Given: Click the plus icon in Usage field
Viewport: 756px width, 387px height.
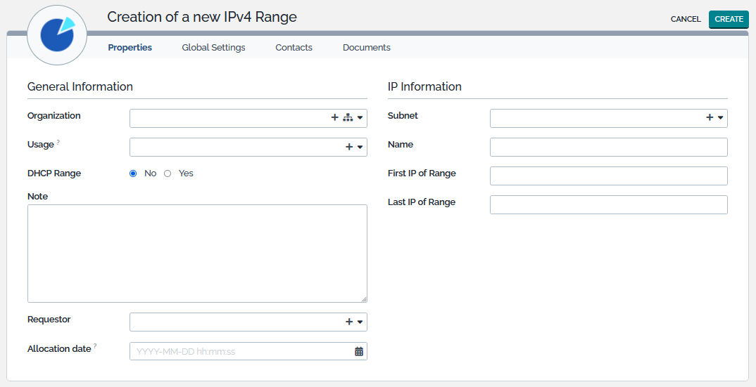Looking at the screenshot, I should point(348,147).
